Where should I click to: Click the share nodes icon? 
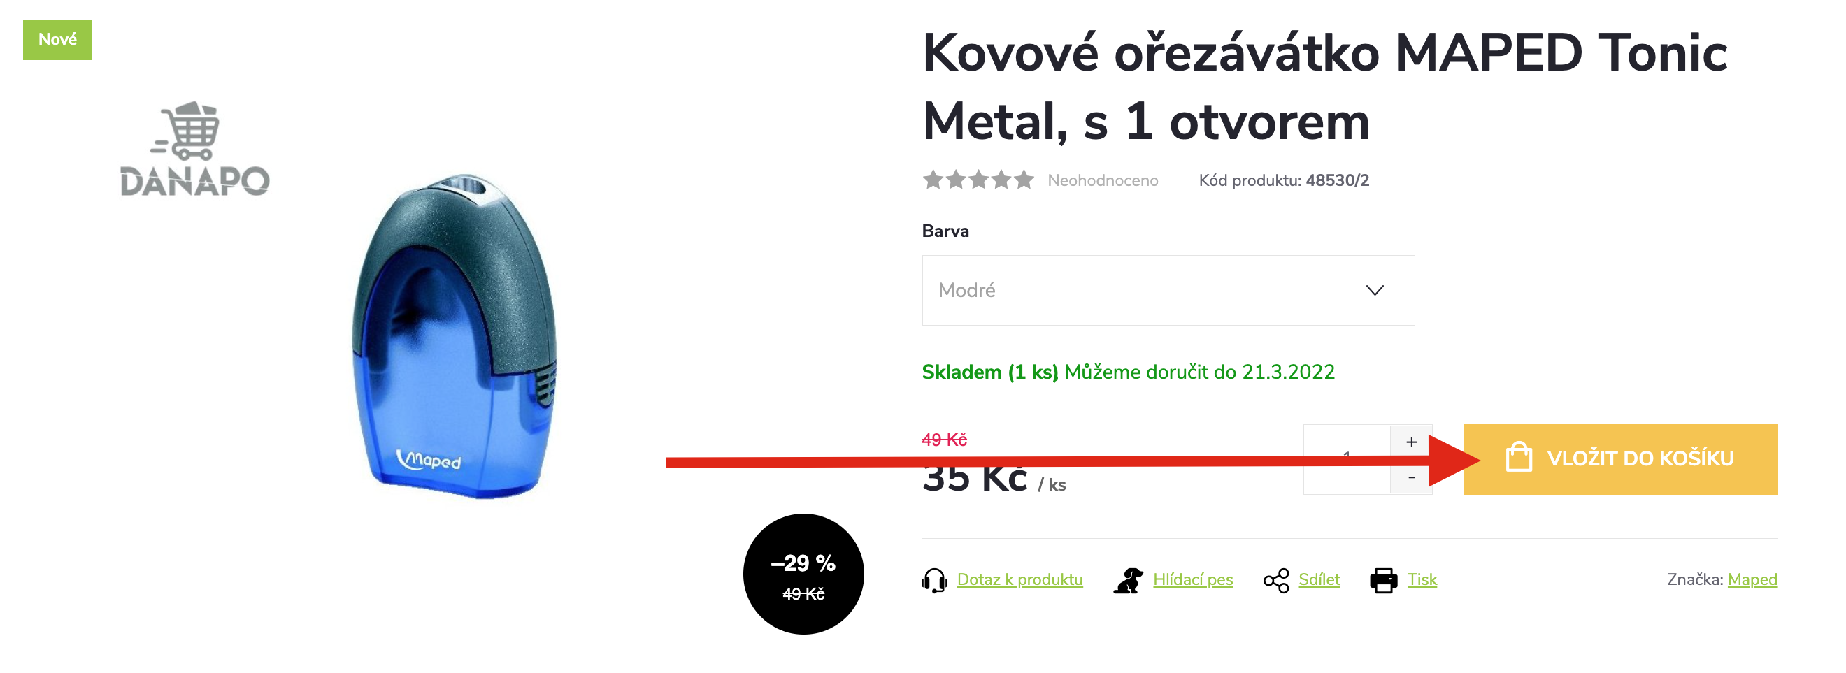tap(1275, 580)
